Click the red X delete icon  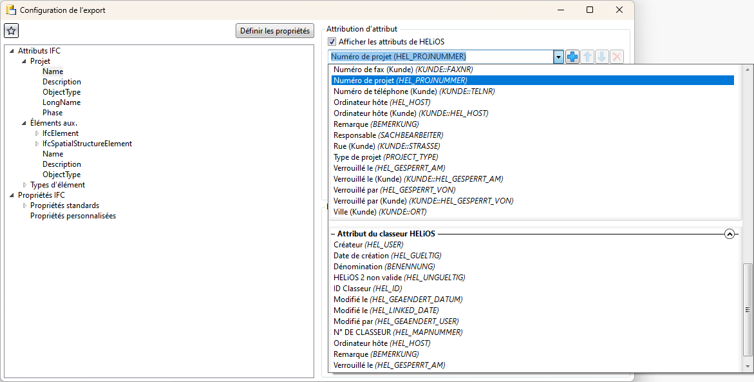[x=617, y=57]
